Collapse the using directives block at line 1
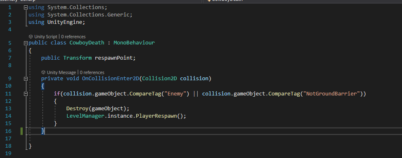This screenshot has width=402, height=158. point(26,7)
